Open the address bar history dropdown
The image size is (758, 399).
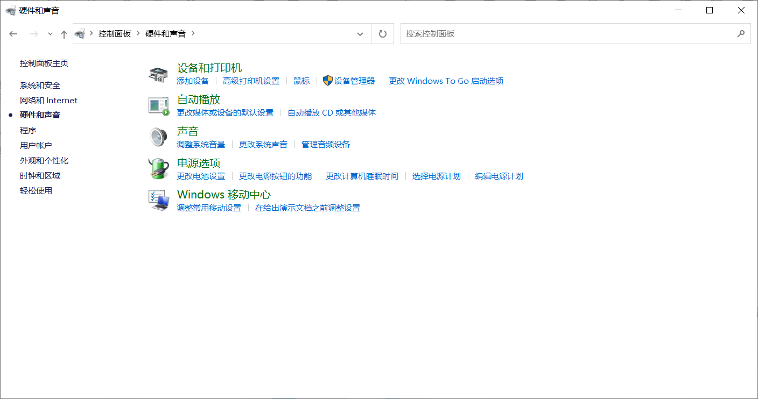[x=360, y=34]
